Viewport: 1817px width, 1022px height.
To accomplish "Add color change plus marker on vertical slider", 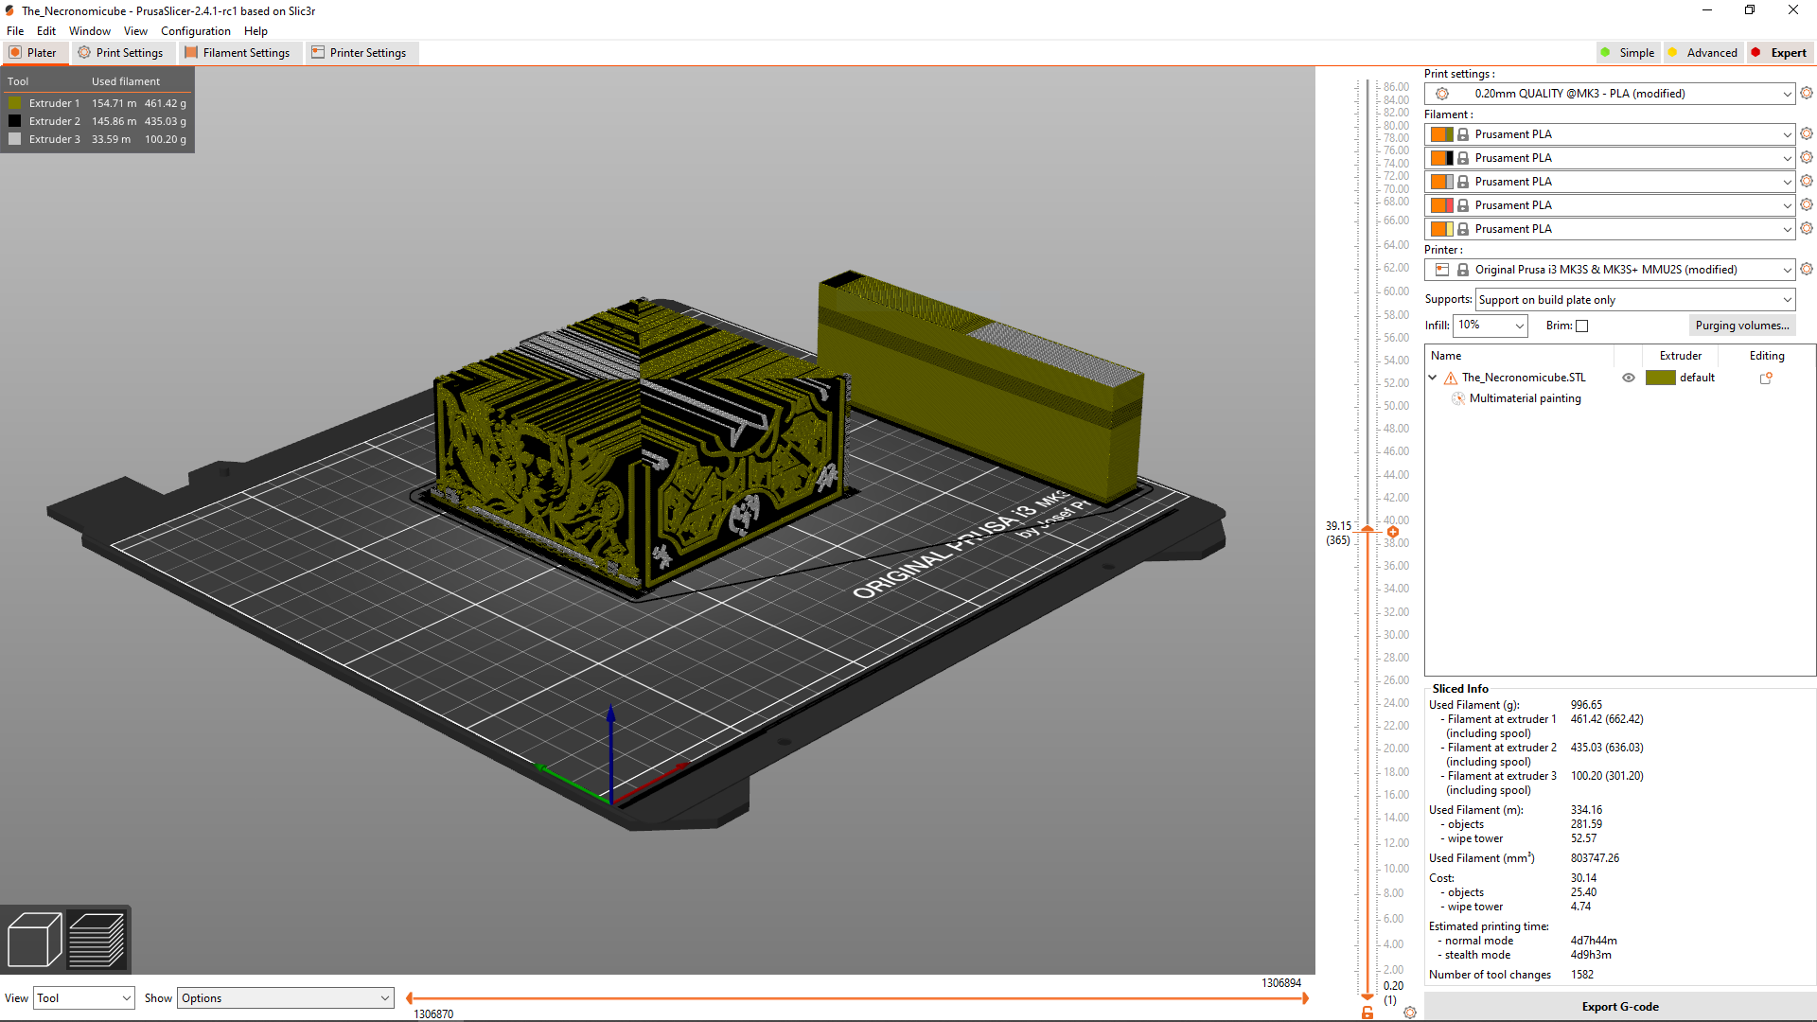I will [1393, 532].
